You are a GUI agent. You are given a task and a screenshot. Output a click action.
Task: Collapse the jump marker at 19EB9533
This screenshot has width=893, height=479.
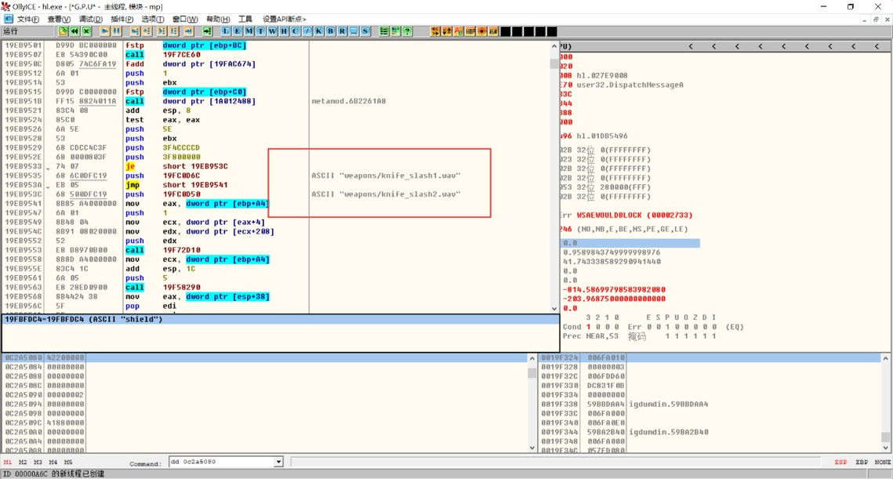pos(48,168)
